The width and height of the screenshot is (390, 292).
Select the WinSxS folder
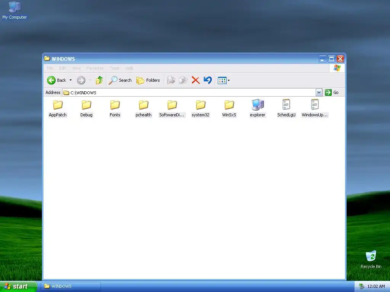point(229,108)
